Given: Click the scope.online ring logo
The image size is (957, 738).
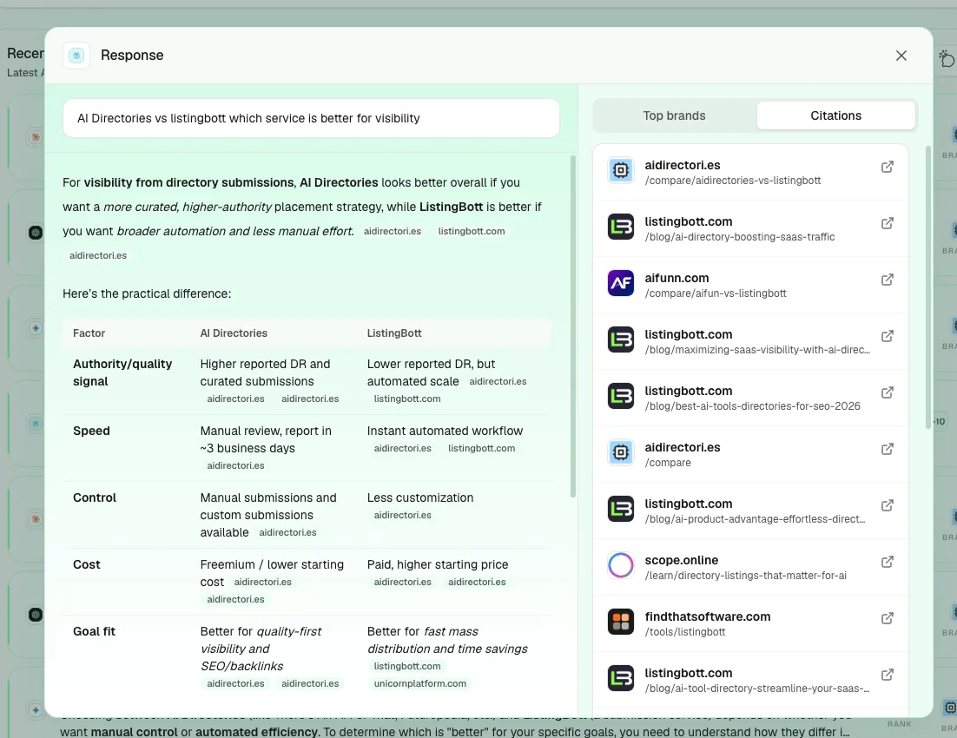Looking at the screenshot, I should 621,565.
